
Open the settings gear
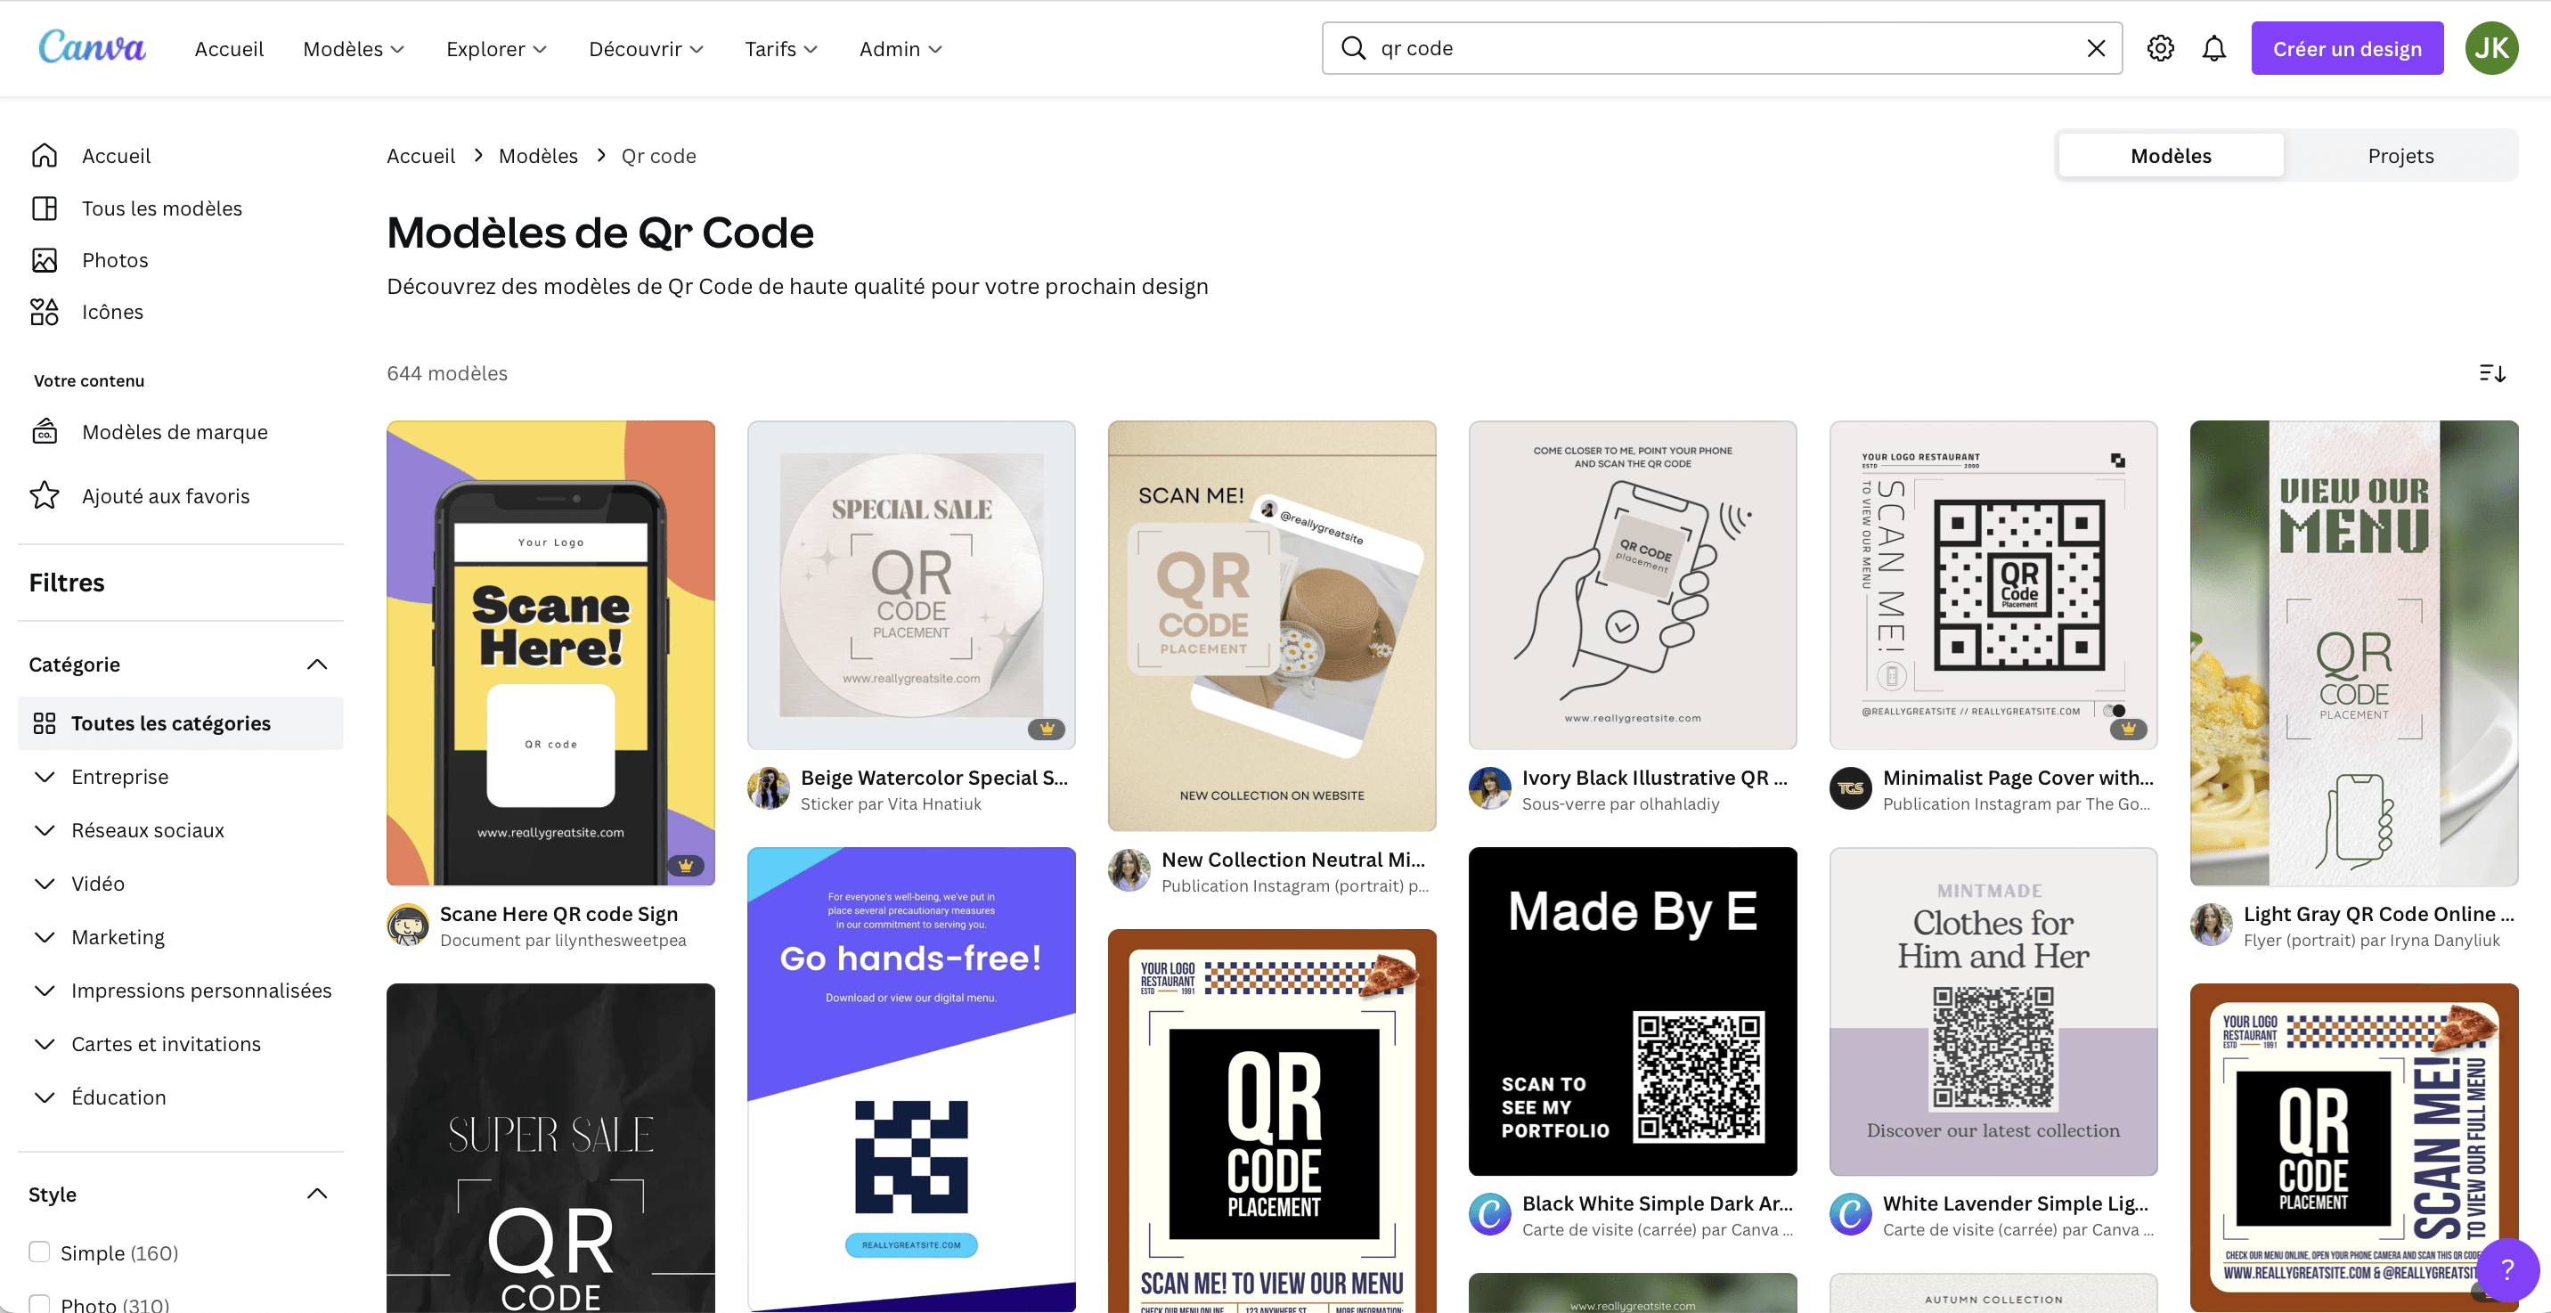coord(2161,47)
